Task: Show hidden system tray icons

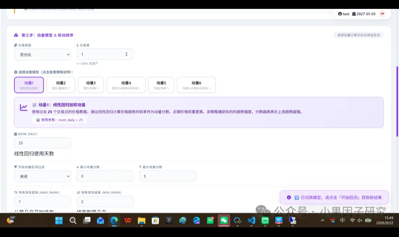Action: pyautogui.click(x=323, y=220)
